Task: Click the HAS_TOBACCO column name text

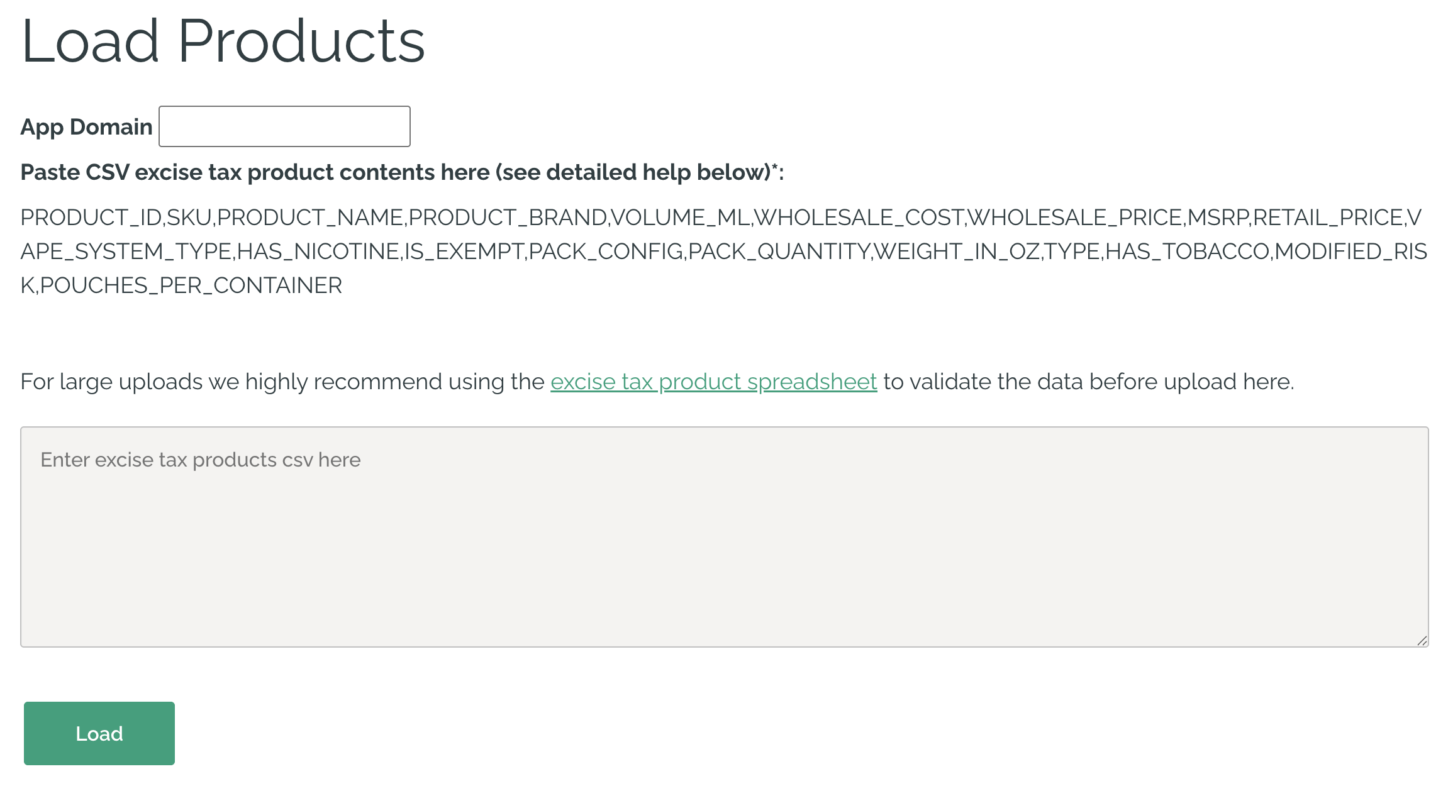Action: coord(1187,252)
